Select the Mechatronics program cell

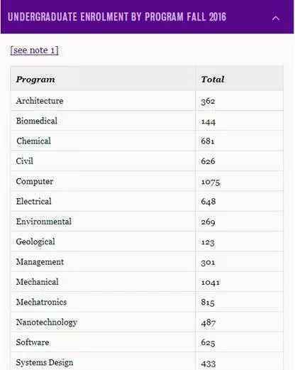pos(103,302)
